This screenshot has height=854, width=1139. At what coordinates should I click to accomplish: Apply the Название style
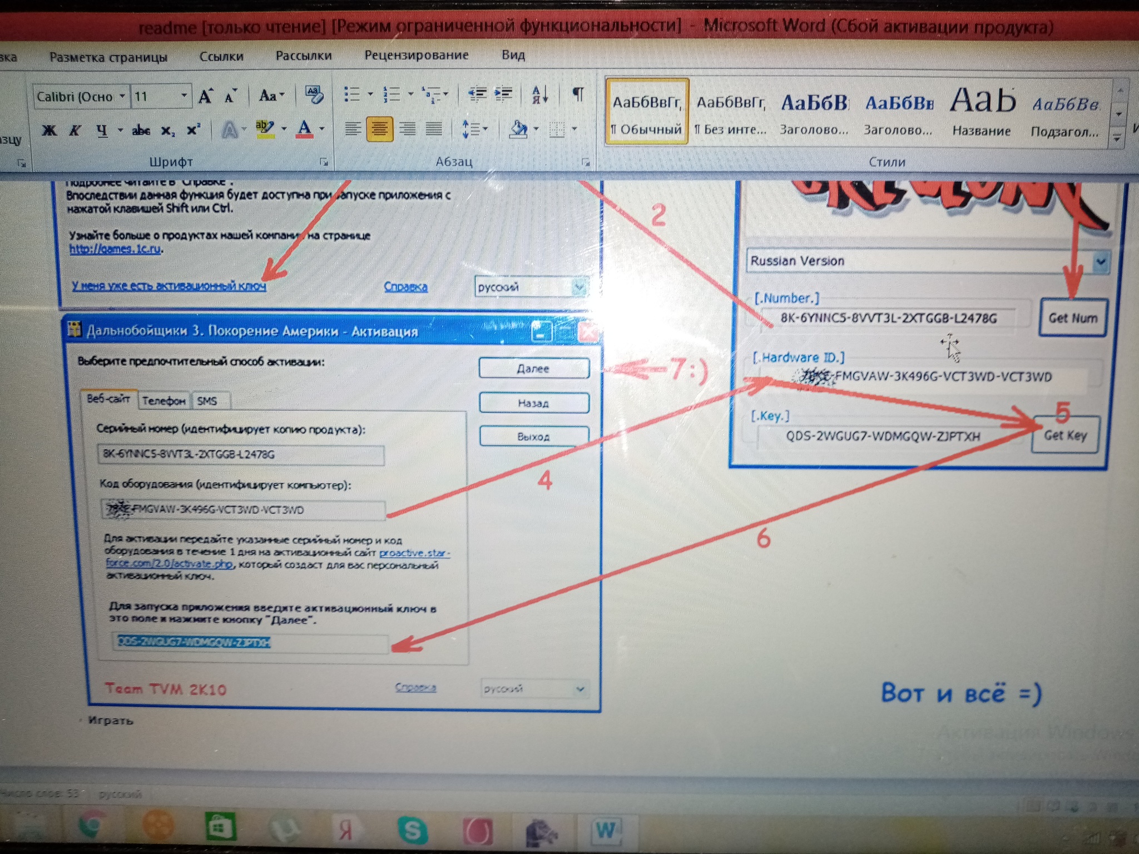pos(982,113)
